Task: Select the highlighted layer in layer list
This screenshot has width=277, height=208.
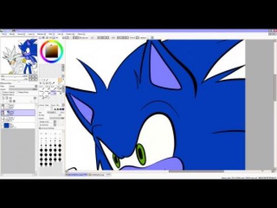Action: (x=18, y=112)
